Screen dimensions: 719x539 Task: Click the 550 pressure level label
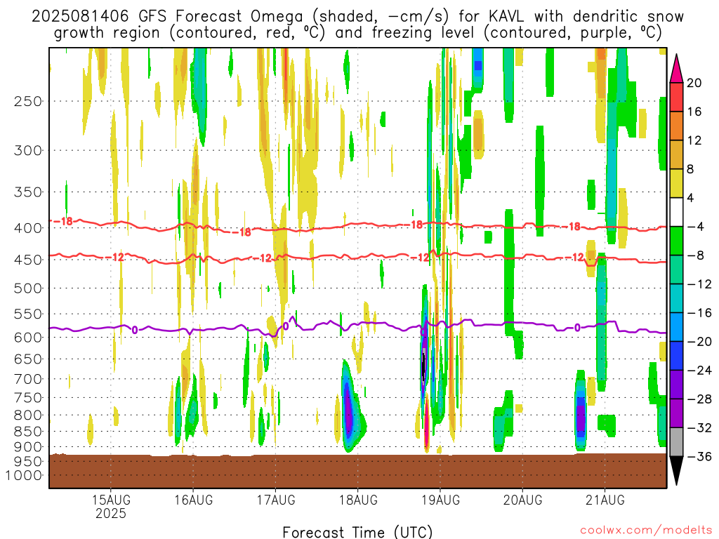(x=28, y=314)
